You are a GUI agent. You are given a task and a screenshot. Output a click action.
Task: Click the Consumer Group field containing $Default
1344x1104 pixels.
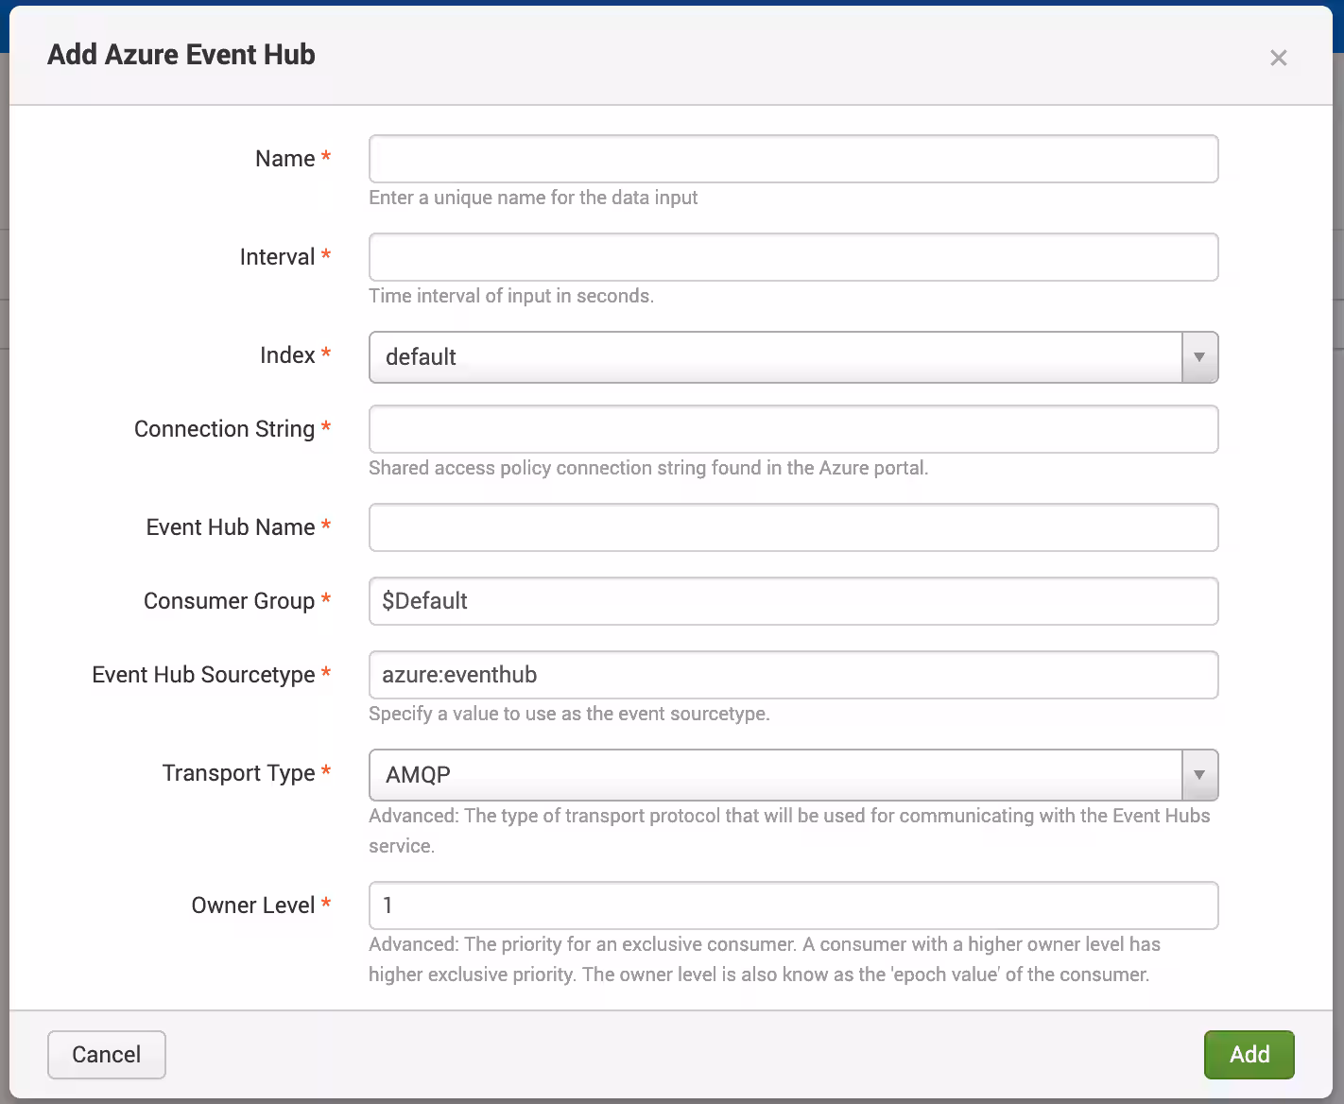792,601
